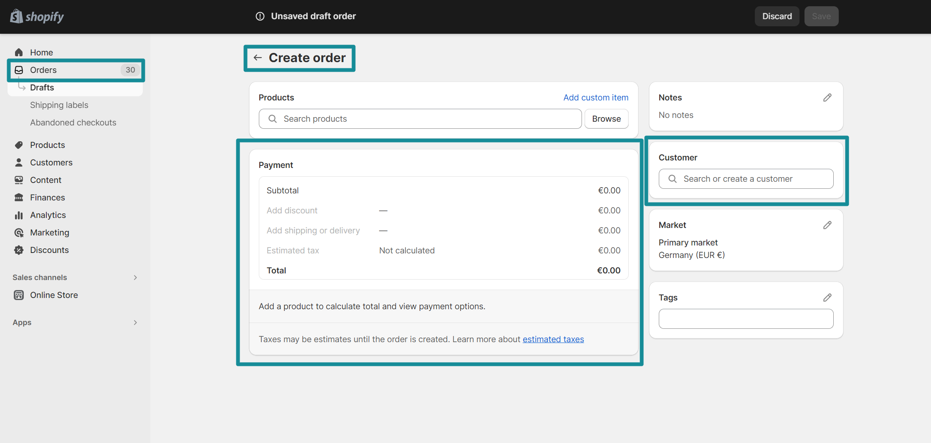Open Discounts from the sidebar
The image size is (931, 443).
49,250
